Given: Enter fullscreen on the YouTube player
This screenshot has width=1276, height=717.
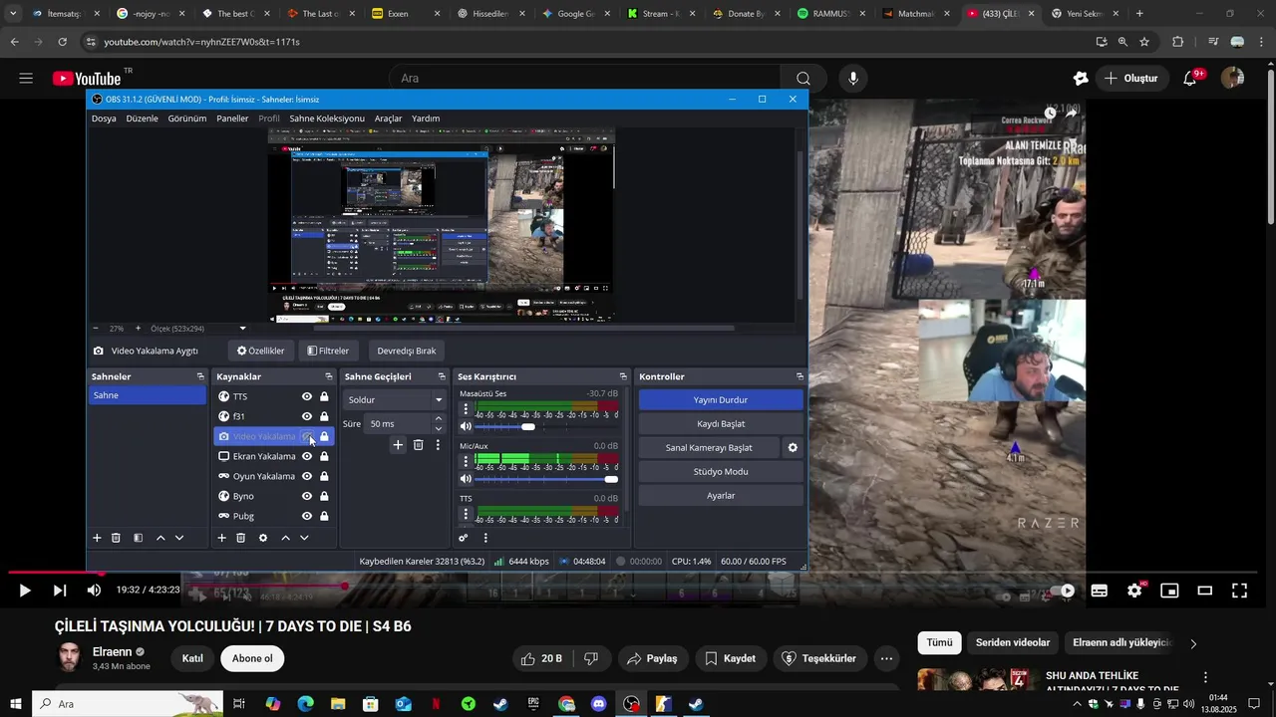Looking at the screenshot, I should 1239,591.
